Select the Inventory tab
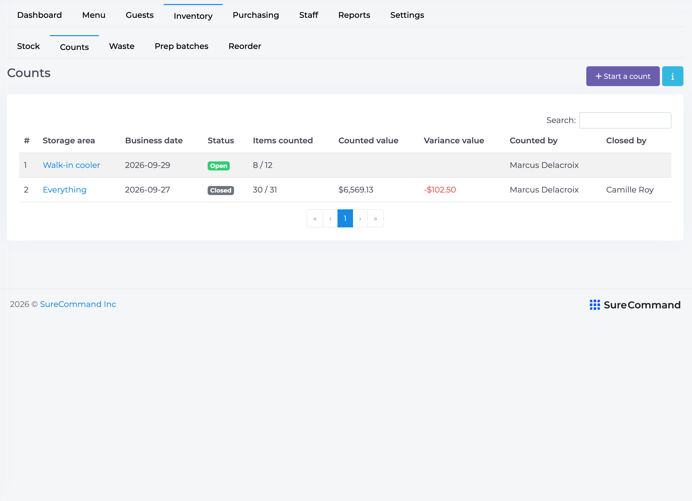The width and height of the screenshot is (692, 501). (x=193, y=16)
